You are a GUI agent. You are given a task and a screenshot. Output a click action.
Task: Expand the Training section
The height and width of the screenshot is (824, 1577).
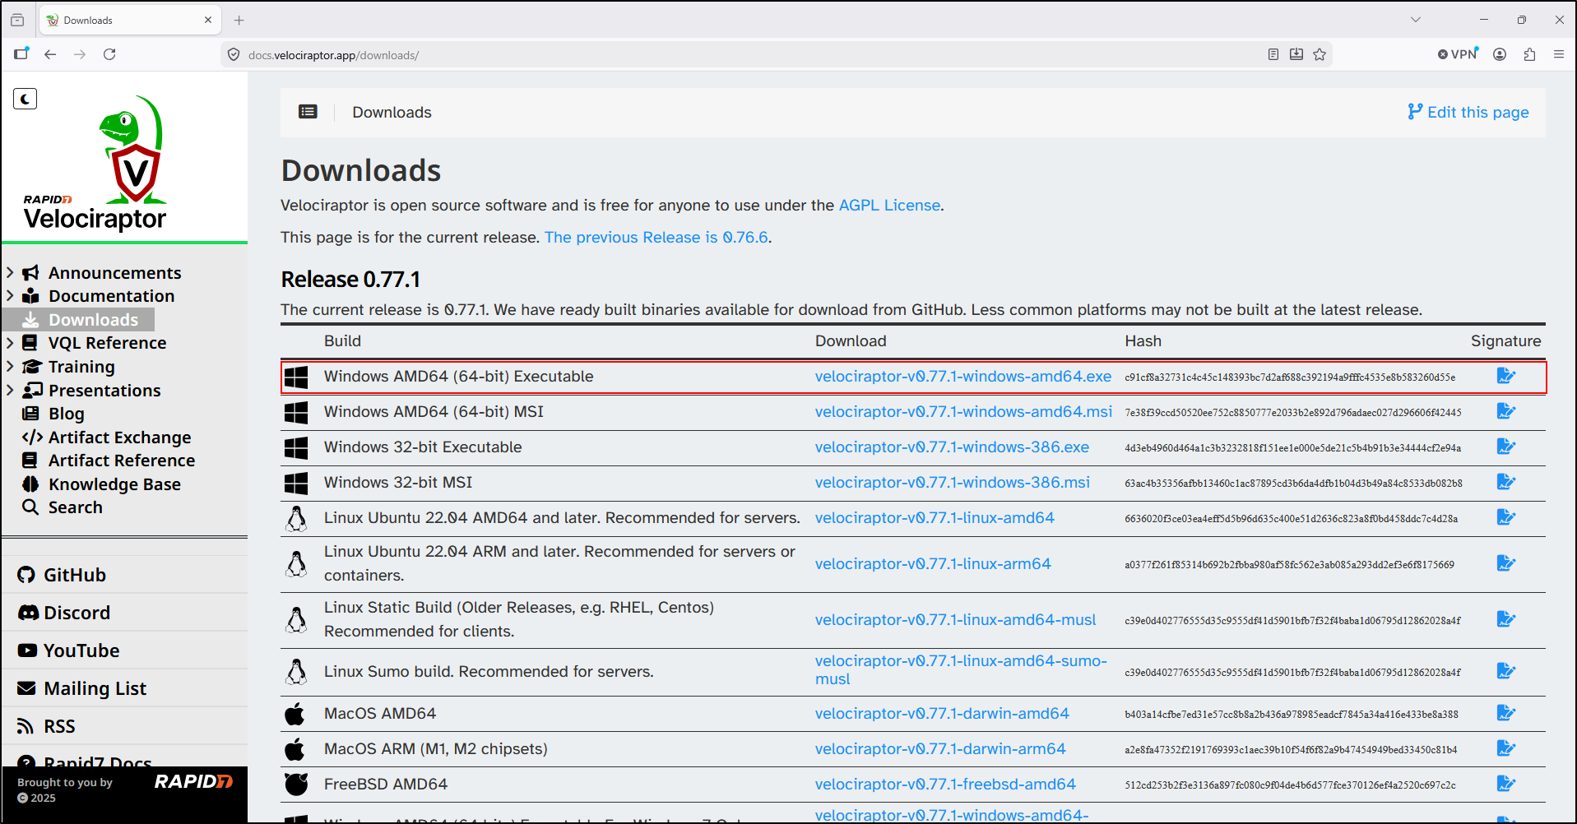pyautogui.click(x=10, y=366)
